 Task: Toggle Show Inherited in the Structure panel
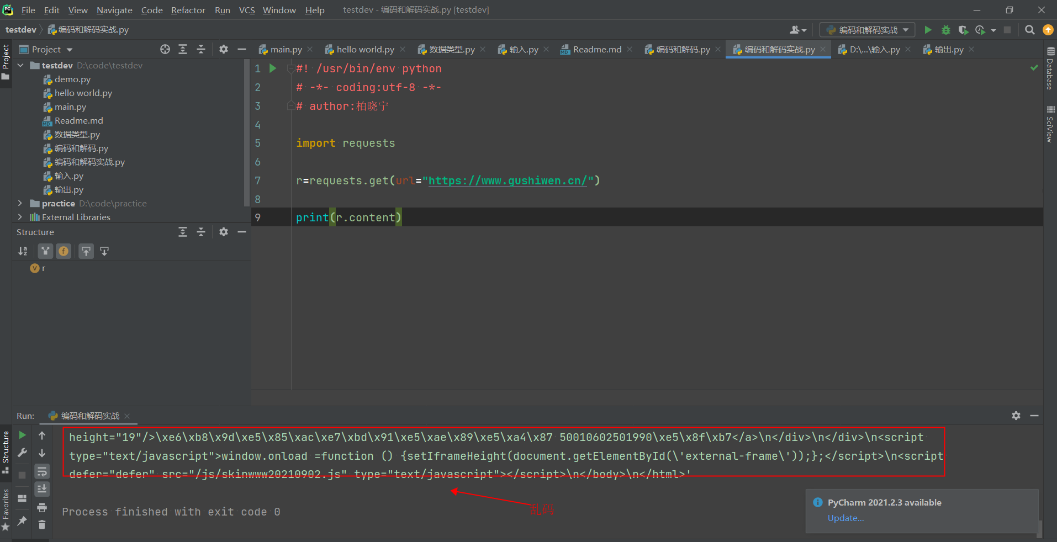tap(45, 251)
